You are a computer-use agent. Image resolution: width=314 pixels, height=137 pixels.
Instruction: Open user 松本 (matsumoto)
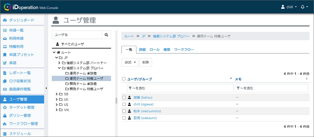pos(147,111)
